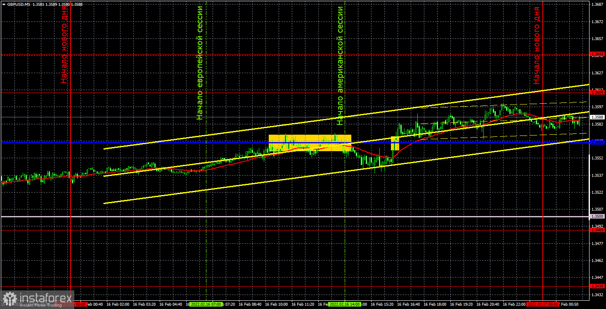Click the red 2022.02.17 00:00 time marker

coord(542,304)
